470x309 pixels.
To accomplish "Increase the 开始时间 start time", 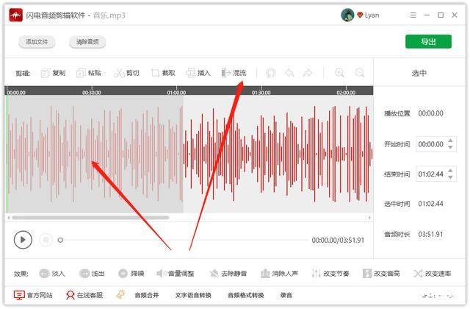I will [x=450, y=141].
